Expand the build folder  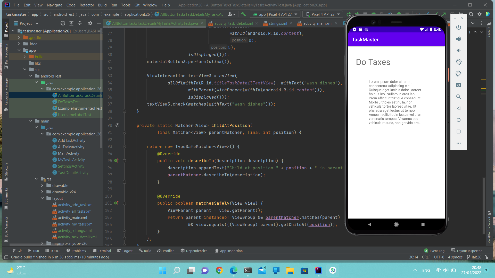tap(25, 57)
